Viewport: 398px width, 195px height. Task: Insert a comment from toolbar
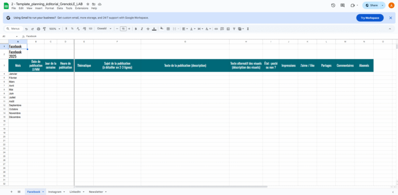[x=222, y=29]
